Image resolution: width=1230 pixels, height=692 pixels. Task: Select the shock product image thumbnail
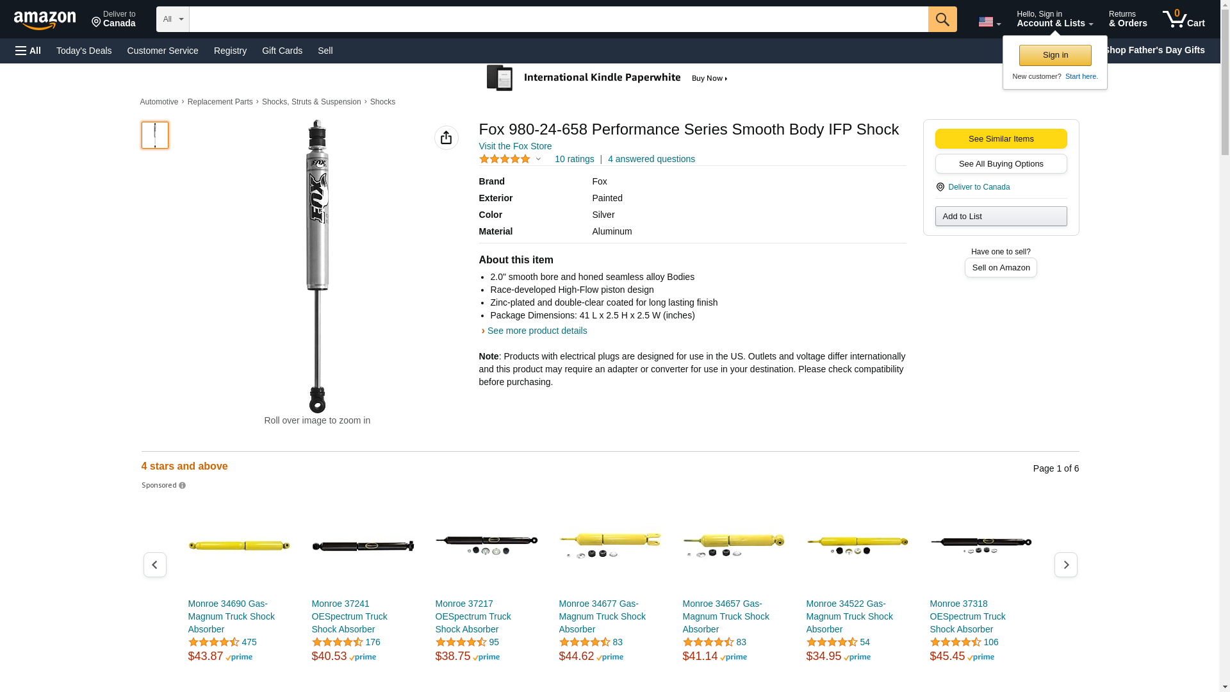tap(154, 135)
